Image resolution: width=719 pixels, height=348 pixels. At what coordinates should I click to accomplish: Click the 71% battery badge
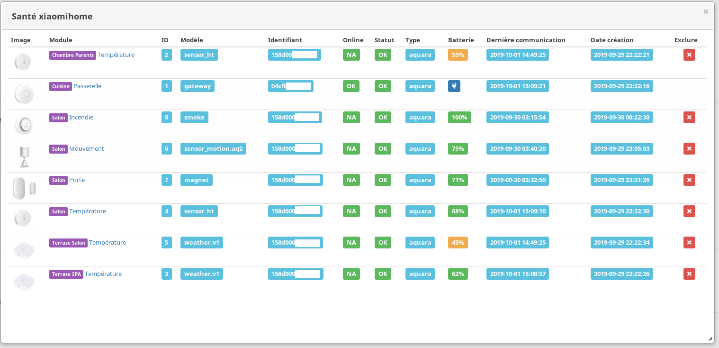point(458,180)
